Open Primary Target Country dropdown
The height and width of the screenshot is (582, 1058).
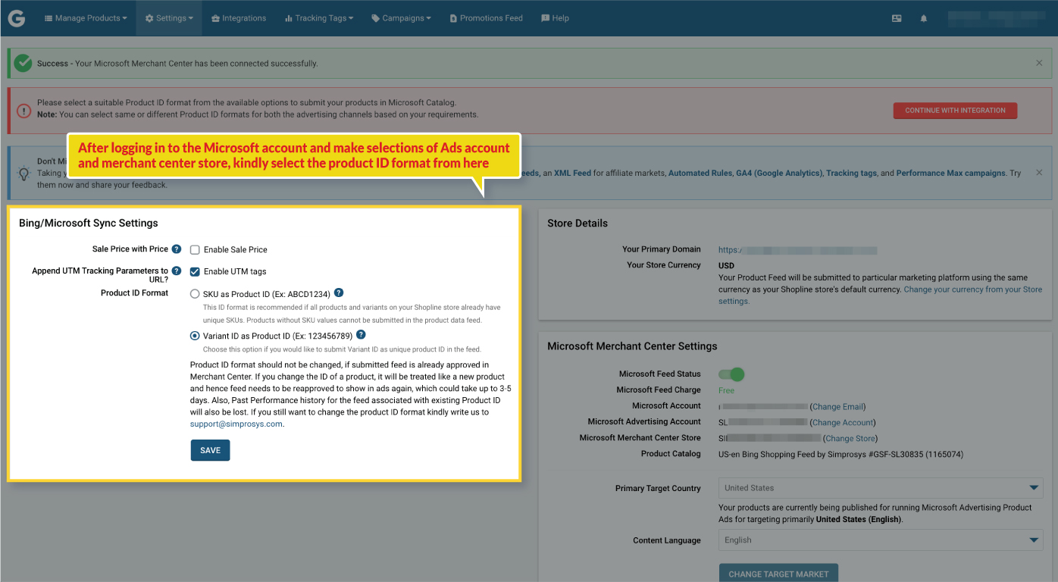coord(881,488)
